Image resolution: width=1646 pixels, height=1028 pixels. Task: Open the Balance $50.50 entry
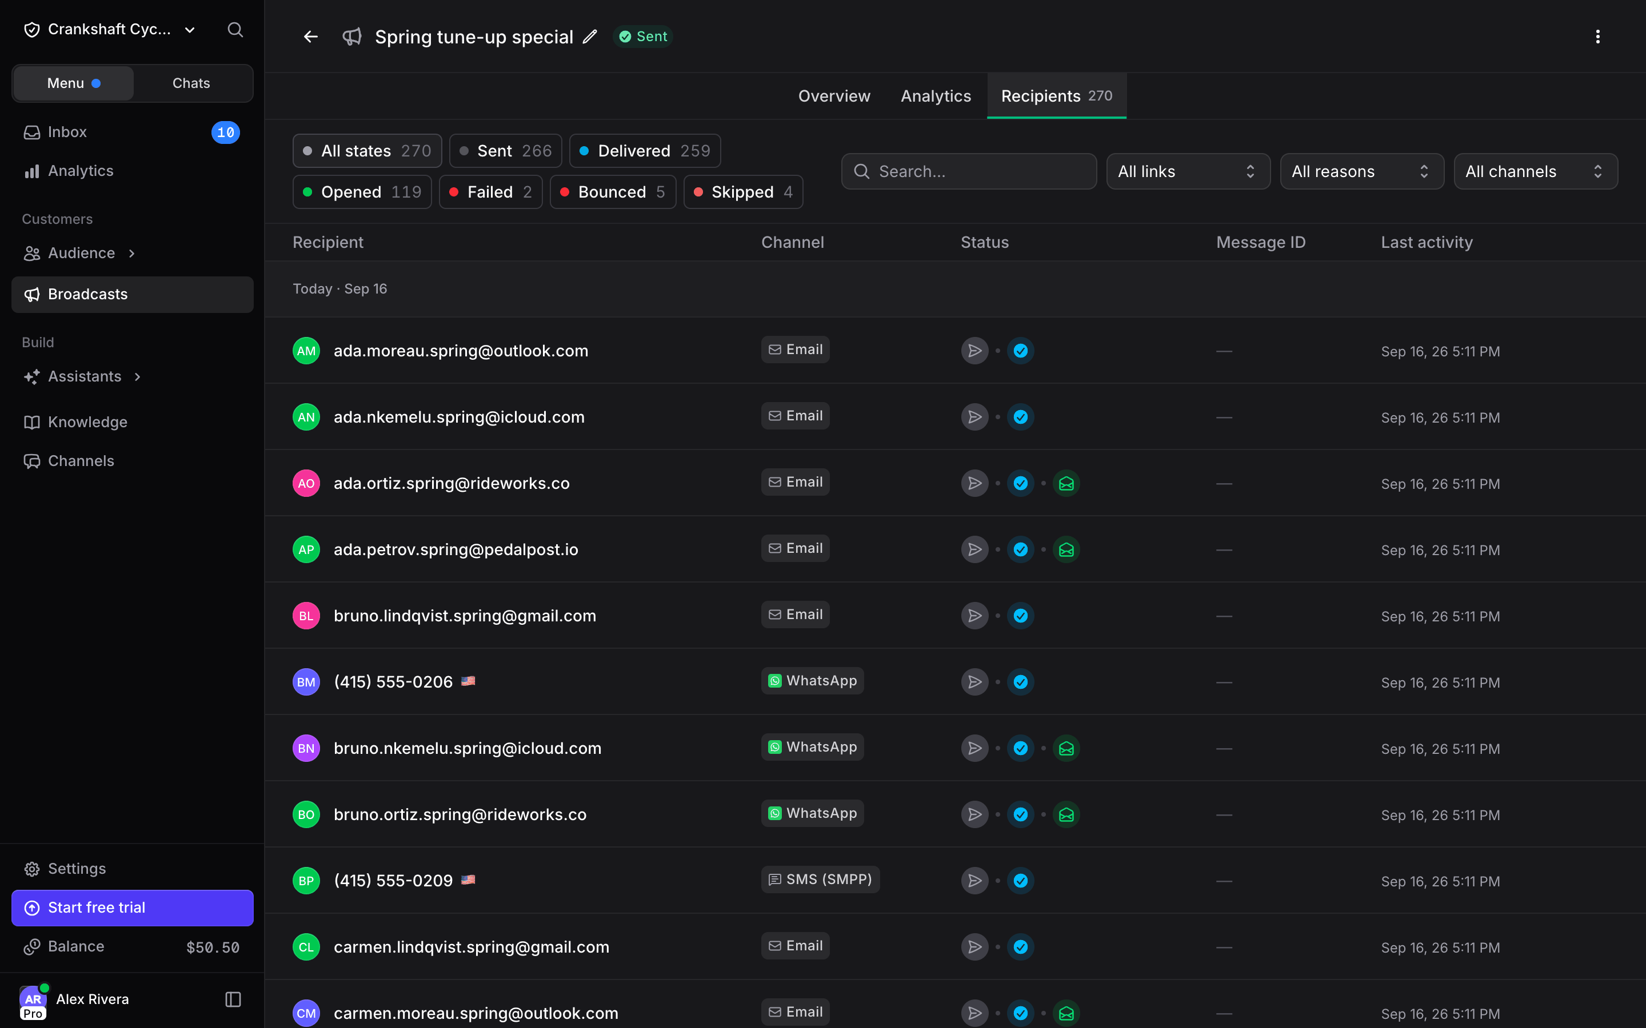tap(132, 947)
